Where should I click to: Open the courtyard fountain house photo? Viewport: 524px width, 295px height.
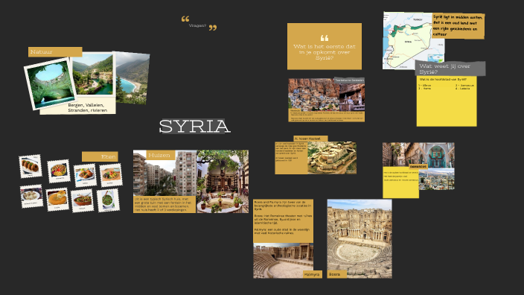coord(223,181)
